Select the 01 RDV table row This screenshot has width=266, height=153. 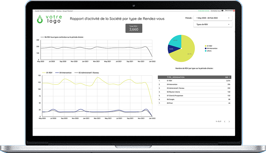point(195,81)
